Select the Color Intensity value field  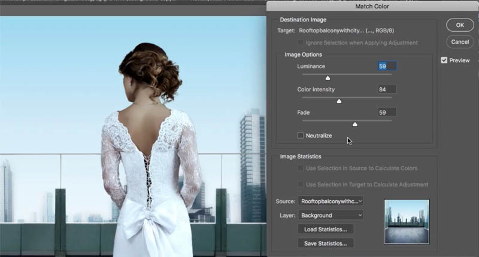click(x=387, y=89)
